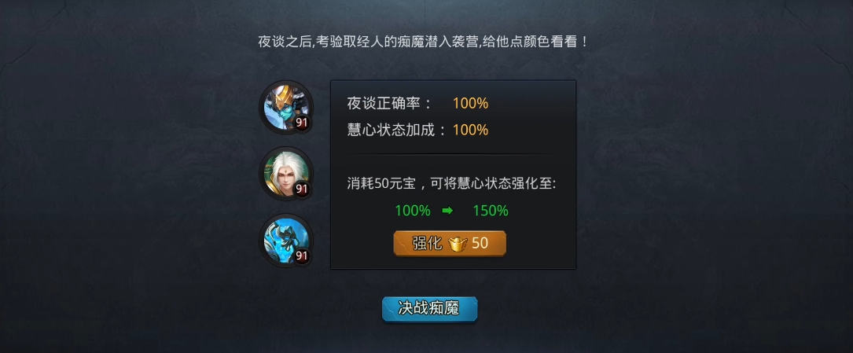Click the 夜谈正确率 100% value

coord(470,103)
